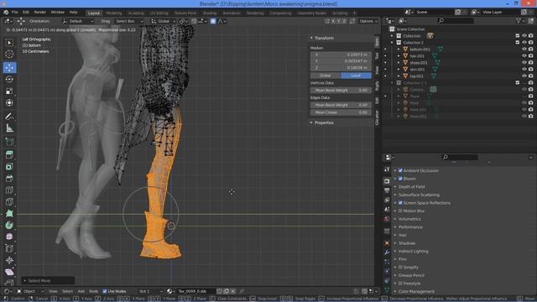Screen dimensions: 537x302
Task: Select the Scale tool
Action: click(9, 91)
